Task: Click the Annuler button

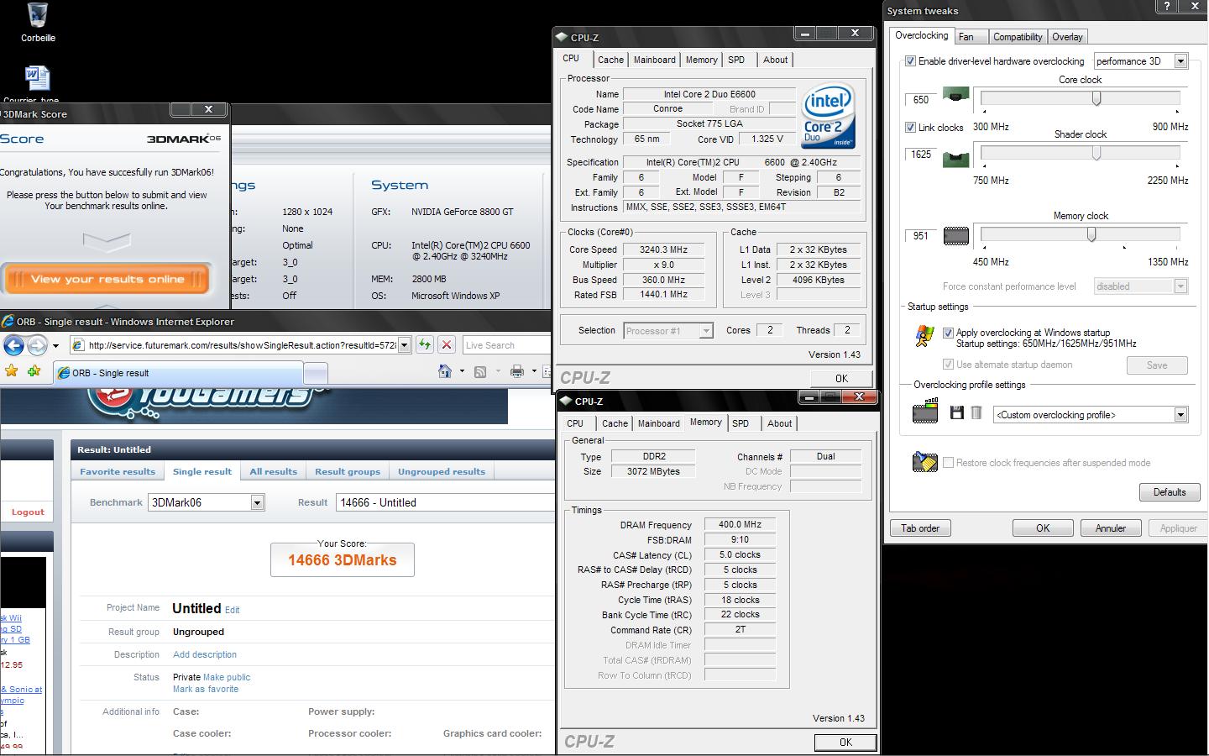Action: tap(1110, 528)
